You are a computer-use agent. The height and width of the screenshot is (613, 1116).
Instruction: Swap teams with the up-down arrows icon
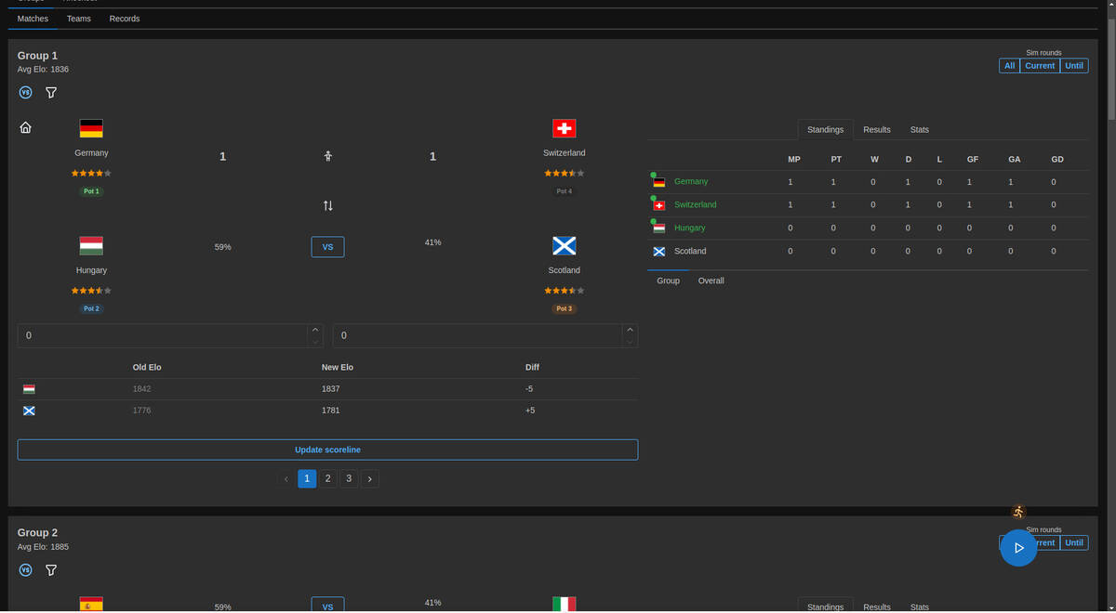click(x=328, y=205)
